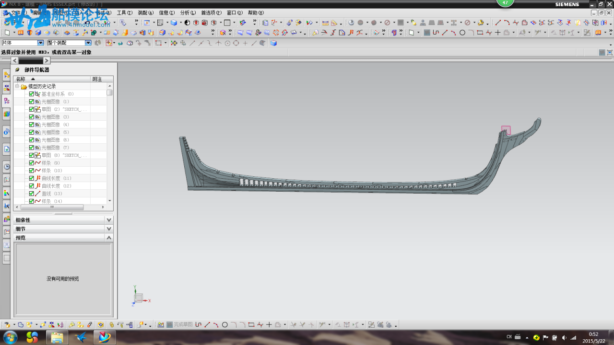Click the blue cube icon at selection bar end
The height and width of the screenshot is (345, 614).
273,43
